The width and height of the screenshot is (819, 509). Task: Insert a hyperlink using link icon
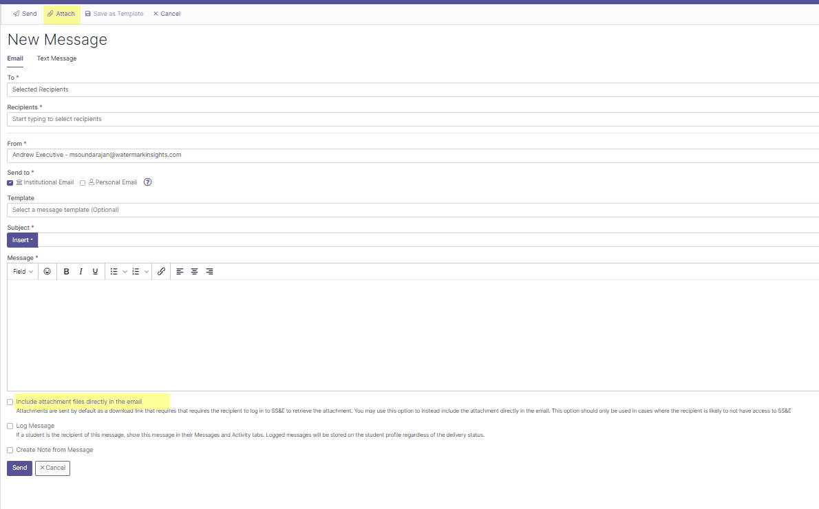pyautogui.click(x=161, y=272)
